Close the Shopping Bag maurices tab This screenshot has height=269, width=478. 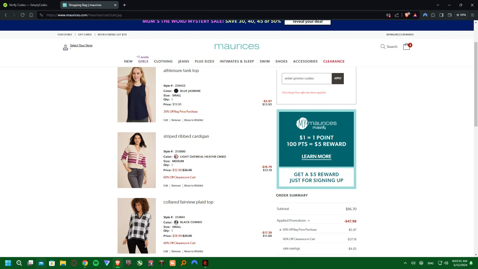115,5
